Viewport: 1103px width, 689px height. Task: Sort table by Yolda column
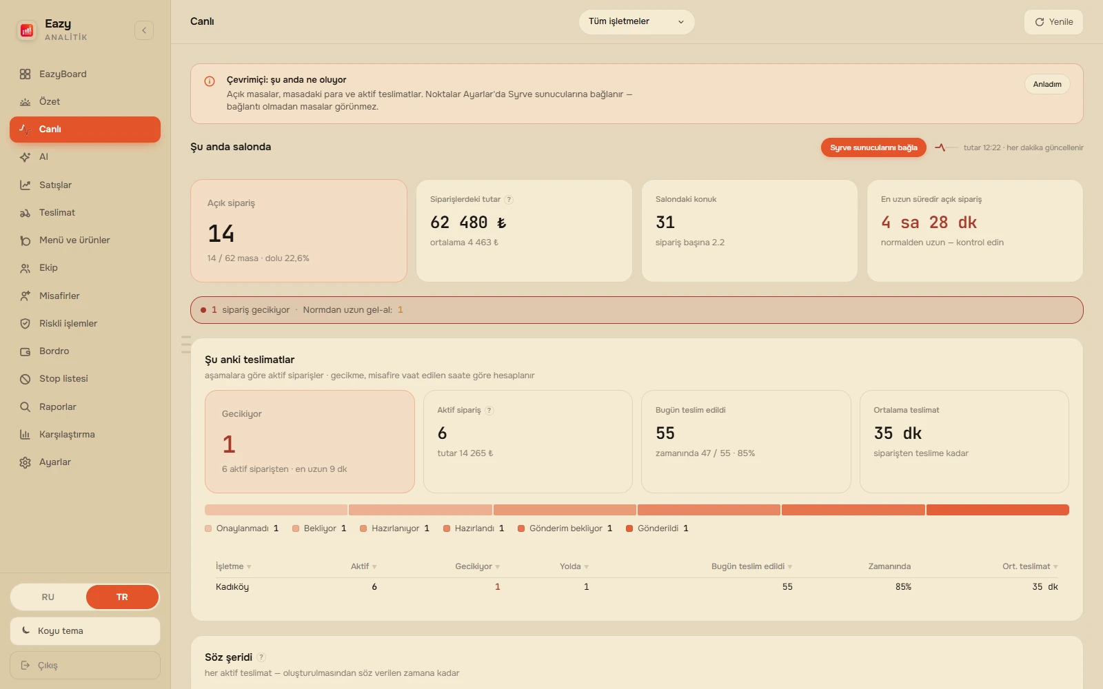point(574,566)
